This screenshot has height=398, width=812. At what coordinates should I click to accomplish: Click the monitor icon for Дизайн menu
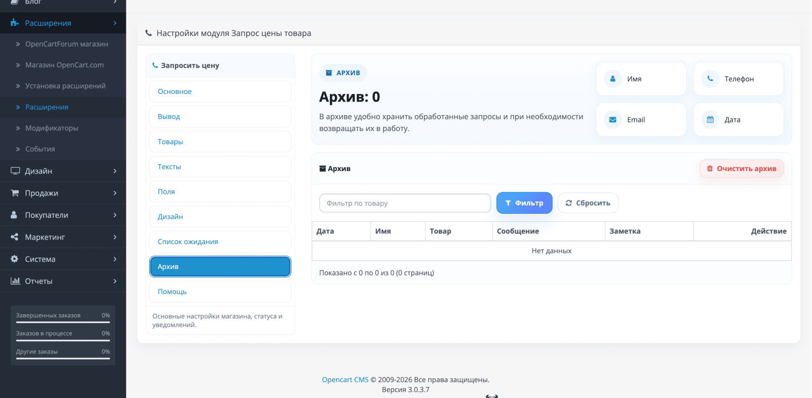tap(15, 171)
